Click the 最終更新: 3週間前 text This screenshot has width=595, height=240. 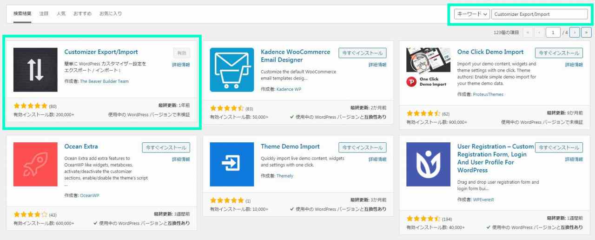click(172, 214)
